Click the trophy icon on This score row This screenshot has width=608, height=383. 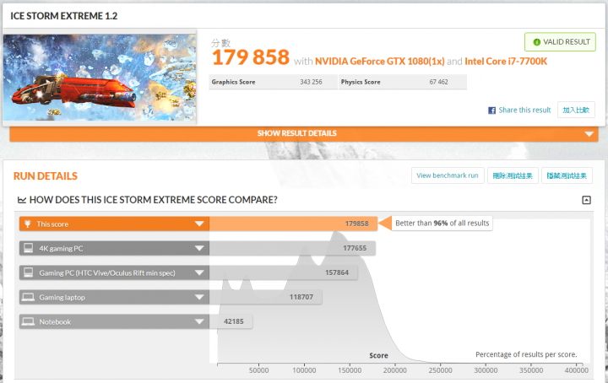point(28,224)
